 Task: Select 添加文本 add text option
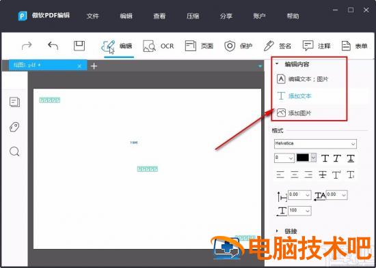[x=295, y=96]
